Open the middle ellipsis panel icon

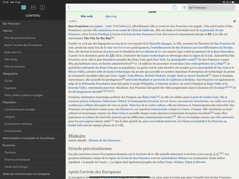(x=33, y=7)
